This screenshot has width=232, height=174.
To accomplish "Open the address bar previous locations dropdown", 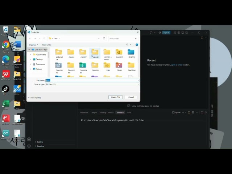I will pyautogui.click(x=99, y=38).
